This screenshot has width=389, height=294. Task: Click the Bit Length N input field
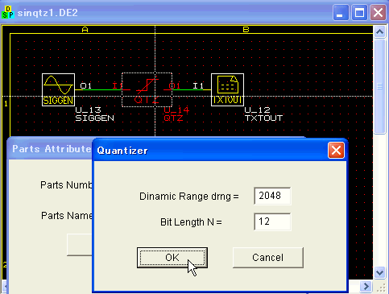coord(272,222)
